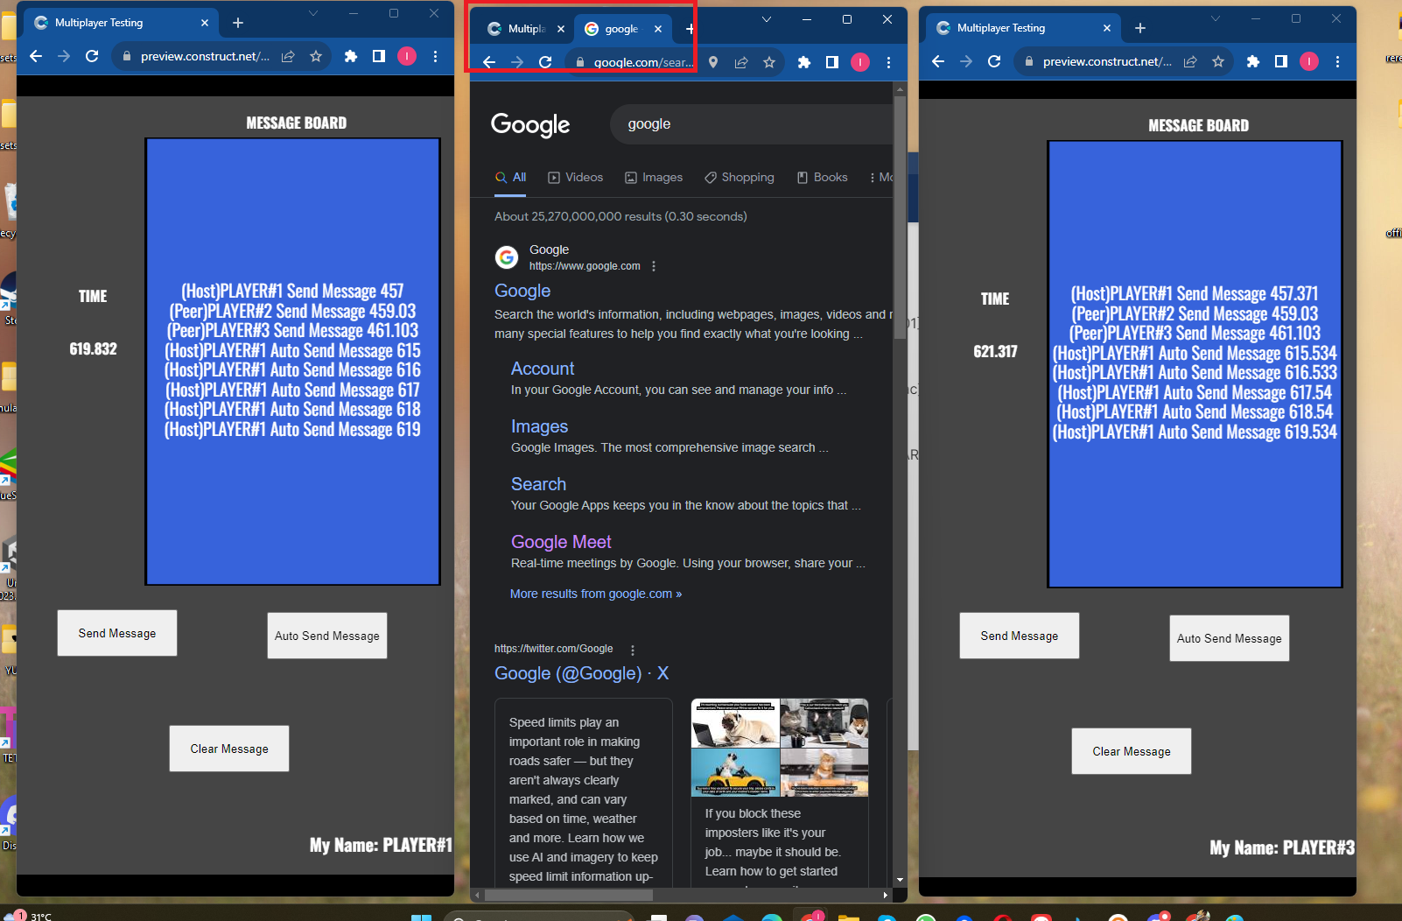Open tab search chevron in left window

tap(313, 13)
